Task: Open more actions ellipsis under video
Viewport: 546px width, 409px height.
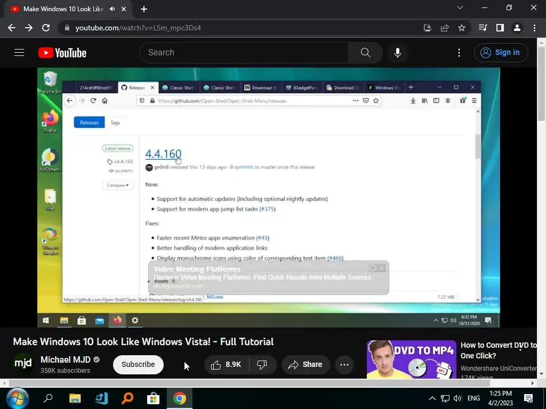Action: (344, 364)
